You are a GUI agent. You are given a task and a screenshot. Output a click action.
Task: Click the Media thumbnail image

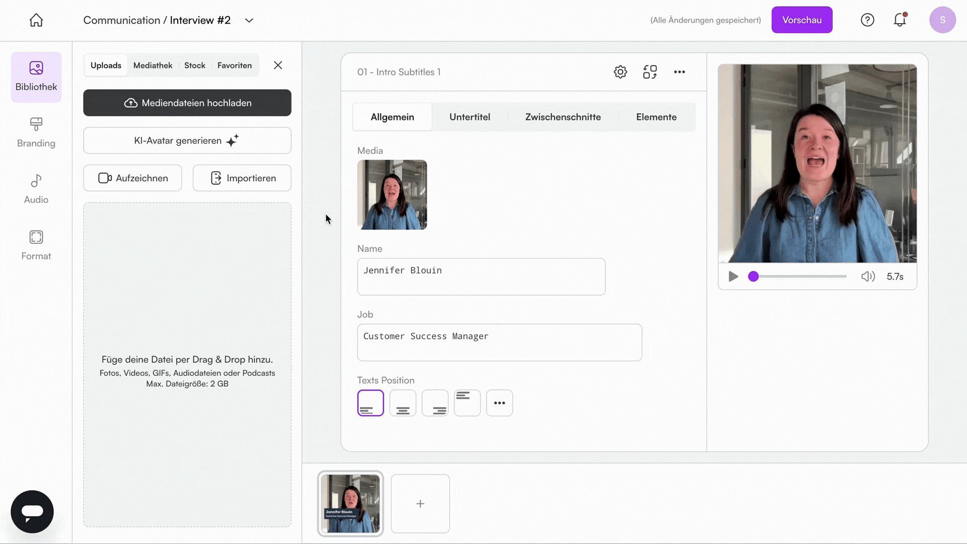392,195
